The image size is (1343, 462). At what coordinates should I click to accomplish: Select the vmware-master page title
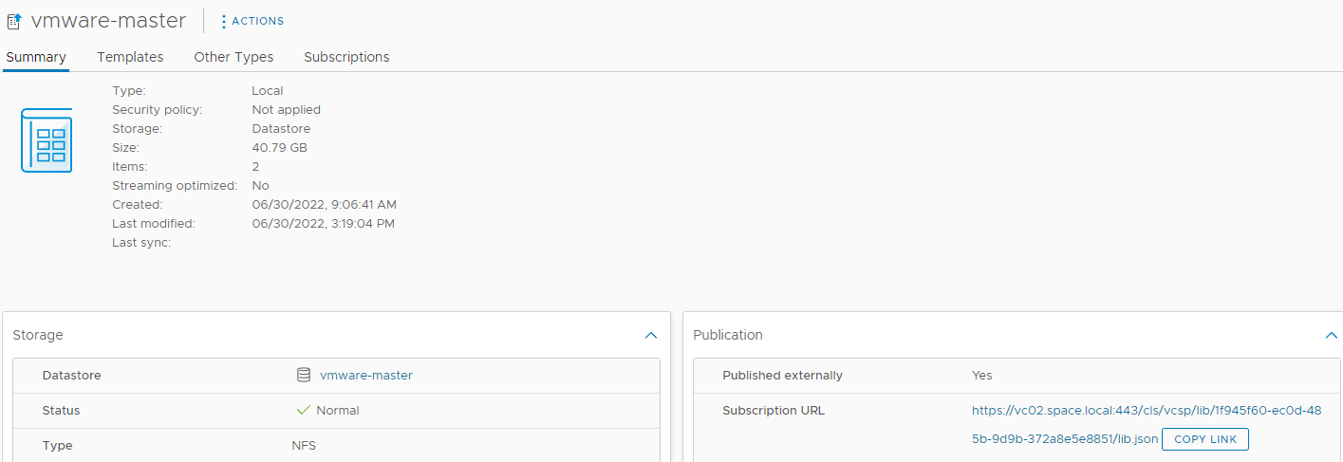tap(109, 21)
